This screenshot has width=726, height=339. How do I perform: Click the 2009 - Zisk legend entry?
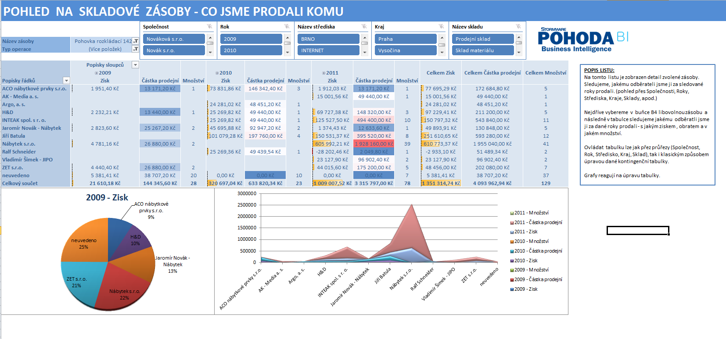525,289
